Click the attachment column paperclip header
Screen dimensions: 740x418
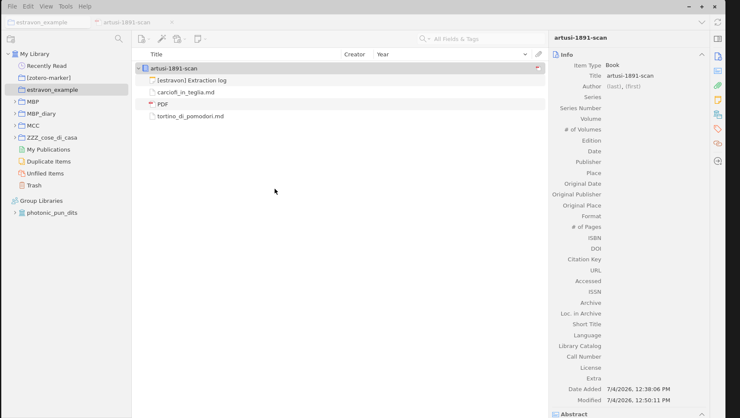pos(539,54)
